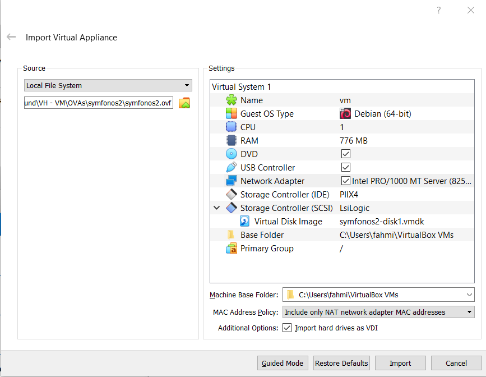Viewport: 486px width, 377px height.
Task: Click the Virtual Disk Image hard drive icon
Action: pyautogui.click(x=244, y=221)
